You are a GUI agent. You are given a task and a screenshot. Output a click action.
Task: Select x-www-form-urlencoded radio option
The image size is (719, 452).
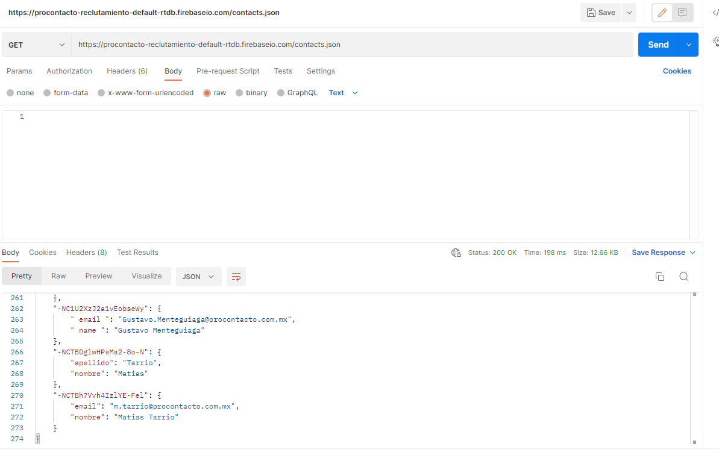[x=101, y=93]
